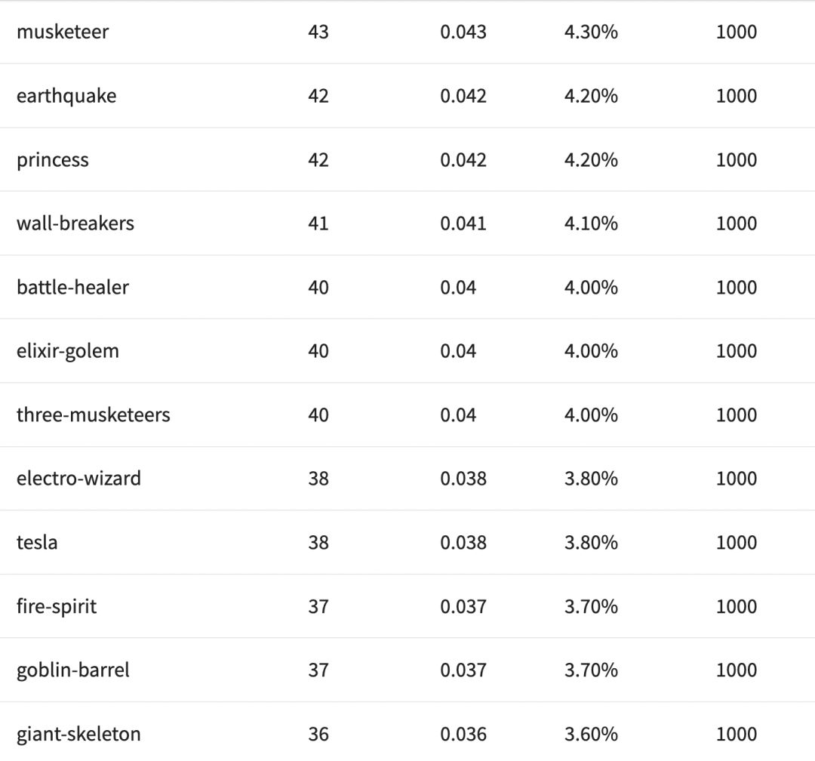Screen dimensions: 815x761
Task: Select the fire-spirit row label
Action: click(x=57, y=606)
